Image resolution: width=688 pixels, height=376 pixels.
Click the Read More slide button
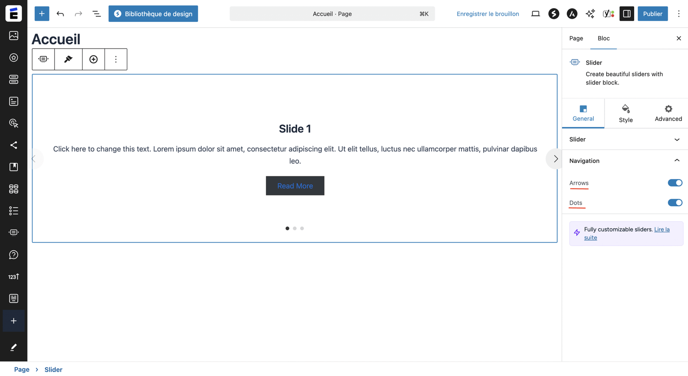pyautogui.click(x=295, y=186)
